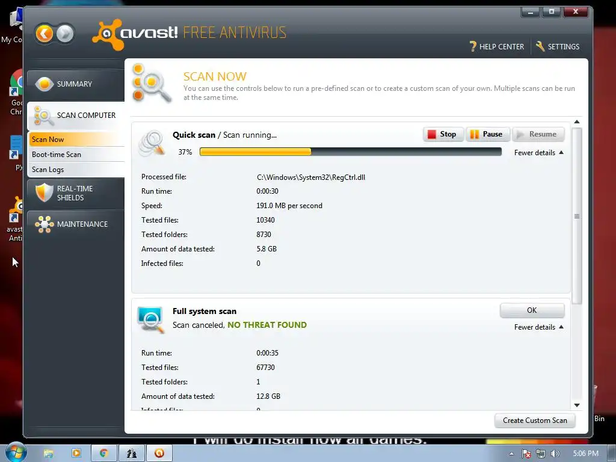
Task: Click the tested files value 10340
Action: pos(265,220)
